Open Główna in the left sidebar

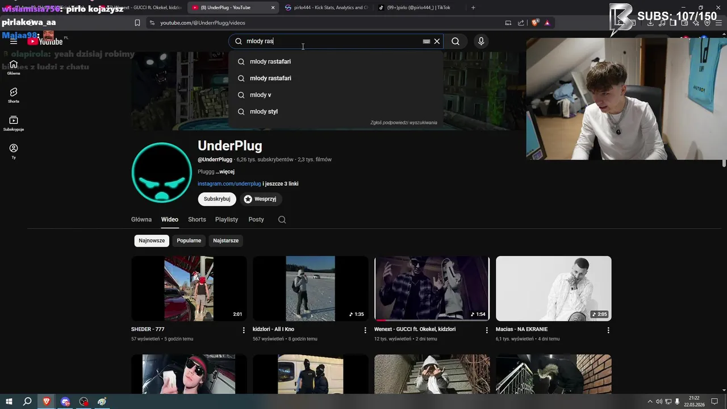(14, 67)
